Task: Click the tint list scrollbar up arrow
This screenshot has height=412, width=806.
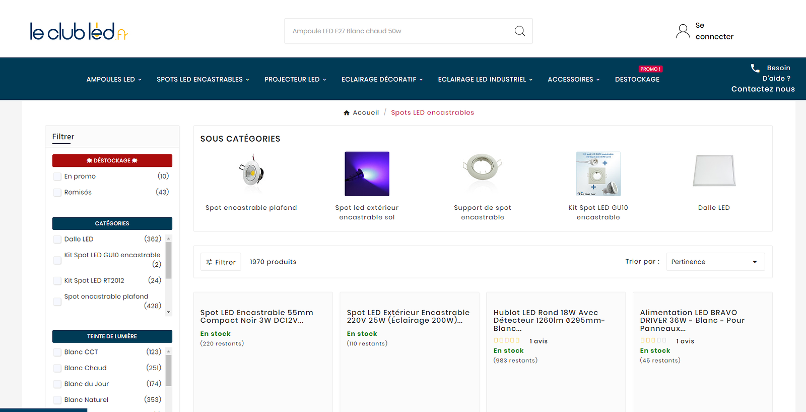Action: (169, 351)
